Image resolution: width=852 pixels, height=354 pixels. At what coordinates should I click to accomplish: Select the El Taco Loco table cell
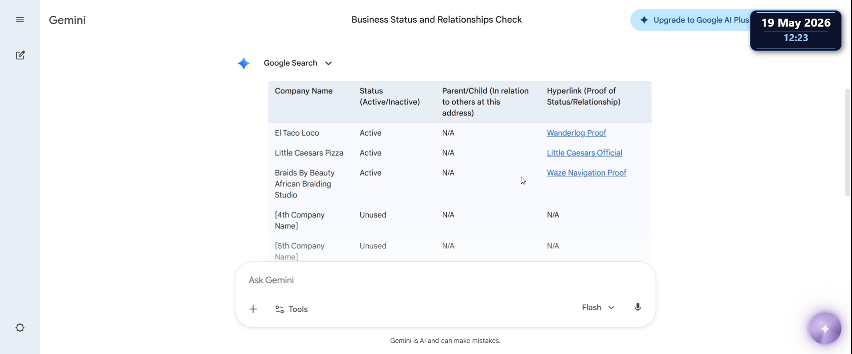point(297,133)
